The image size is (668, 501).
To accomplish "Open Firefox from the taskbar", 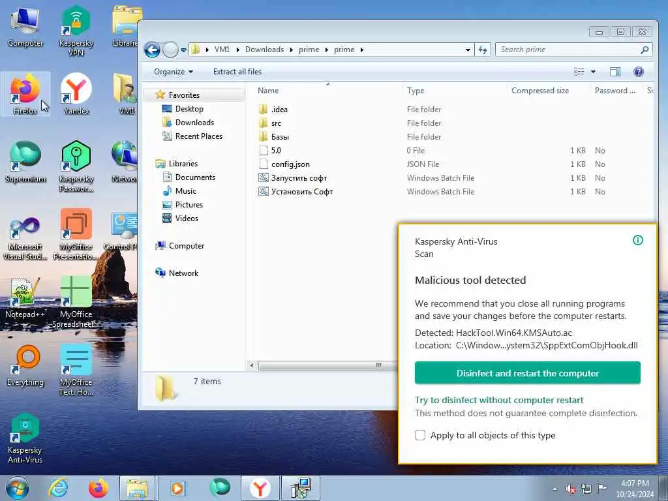I will click(98, 488).
